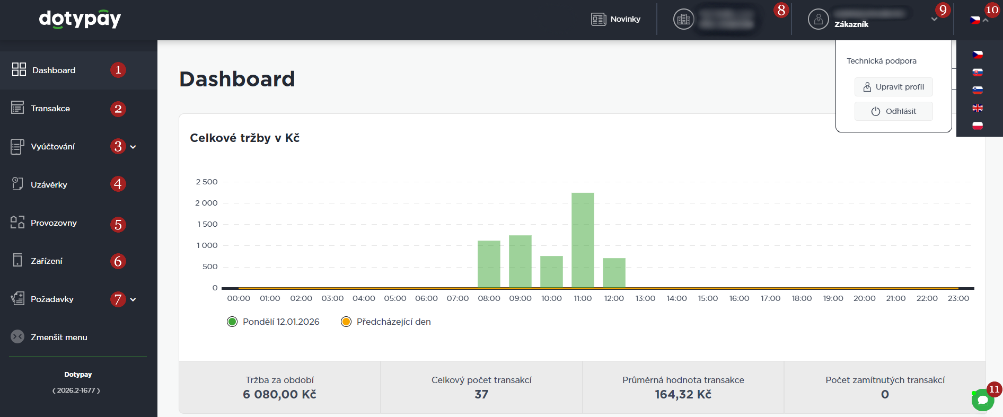Expand the Vyúčtování submenu arrow

(133, 147)
